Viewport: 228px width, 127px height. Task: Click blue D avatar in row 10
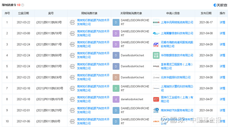point(116,121)
